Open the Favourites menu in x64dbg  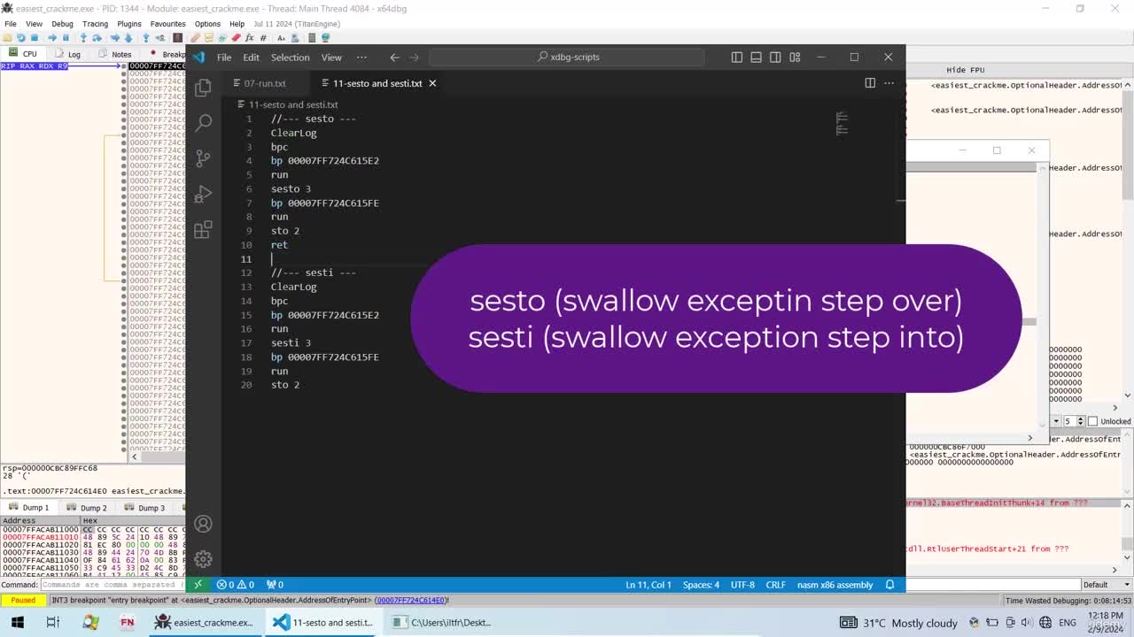[167, 24]
